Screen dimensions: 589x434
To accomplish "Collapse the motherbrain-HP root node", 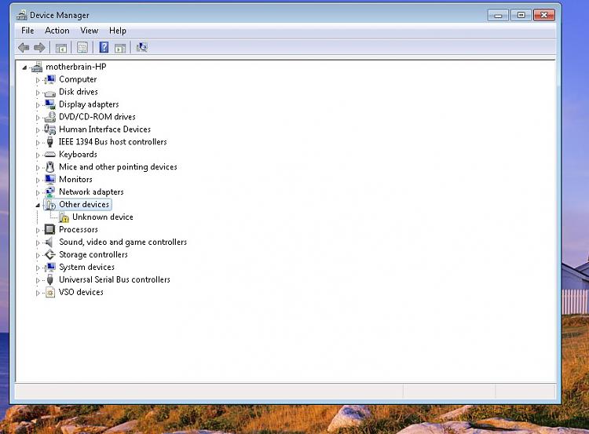I will pos(24,67).
